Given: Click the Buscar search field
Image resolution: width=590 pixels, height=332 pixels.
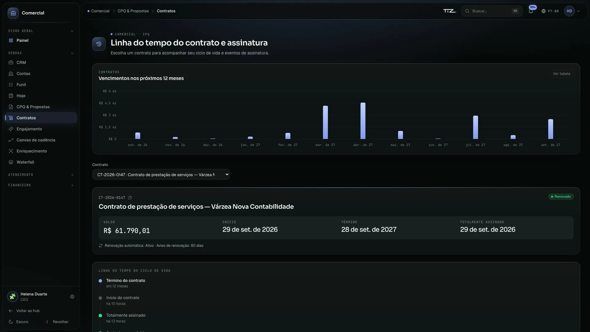Looking at the screenshot, I should (x=492, y=11).
